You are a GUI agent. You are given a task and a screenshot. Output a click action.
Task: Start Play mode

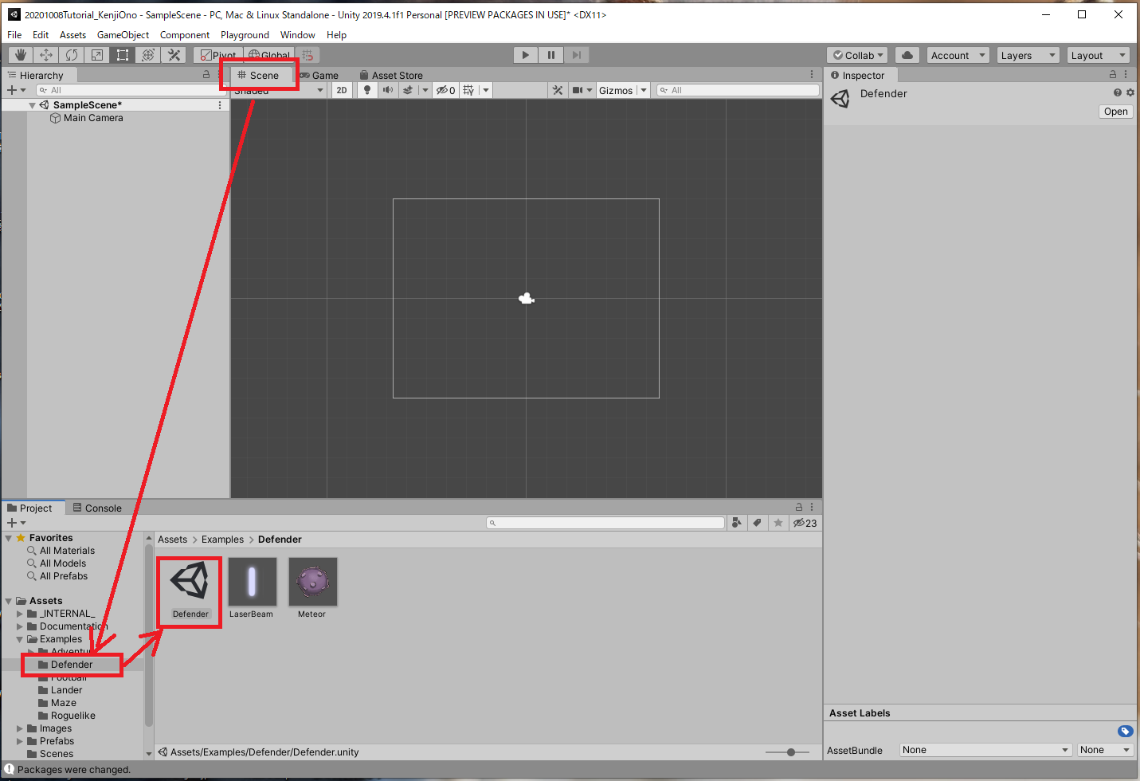pyautogui.click(x=525, y=55)
